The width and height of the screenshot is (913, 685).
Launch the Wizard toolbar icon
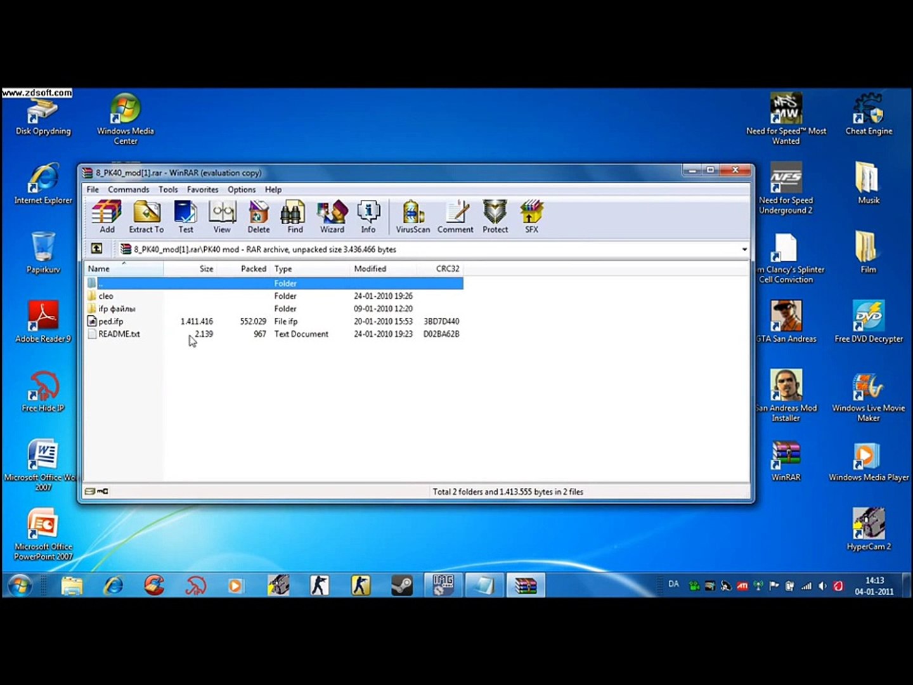(x=332, y=216)
